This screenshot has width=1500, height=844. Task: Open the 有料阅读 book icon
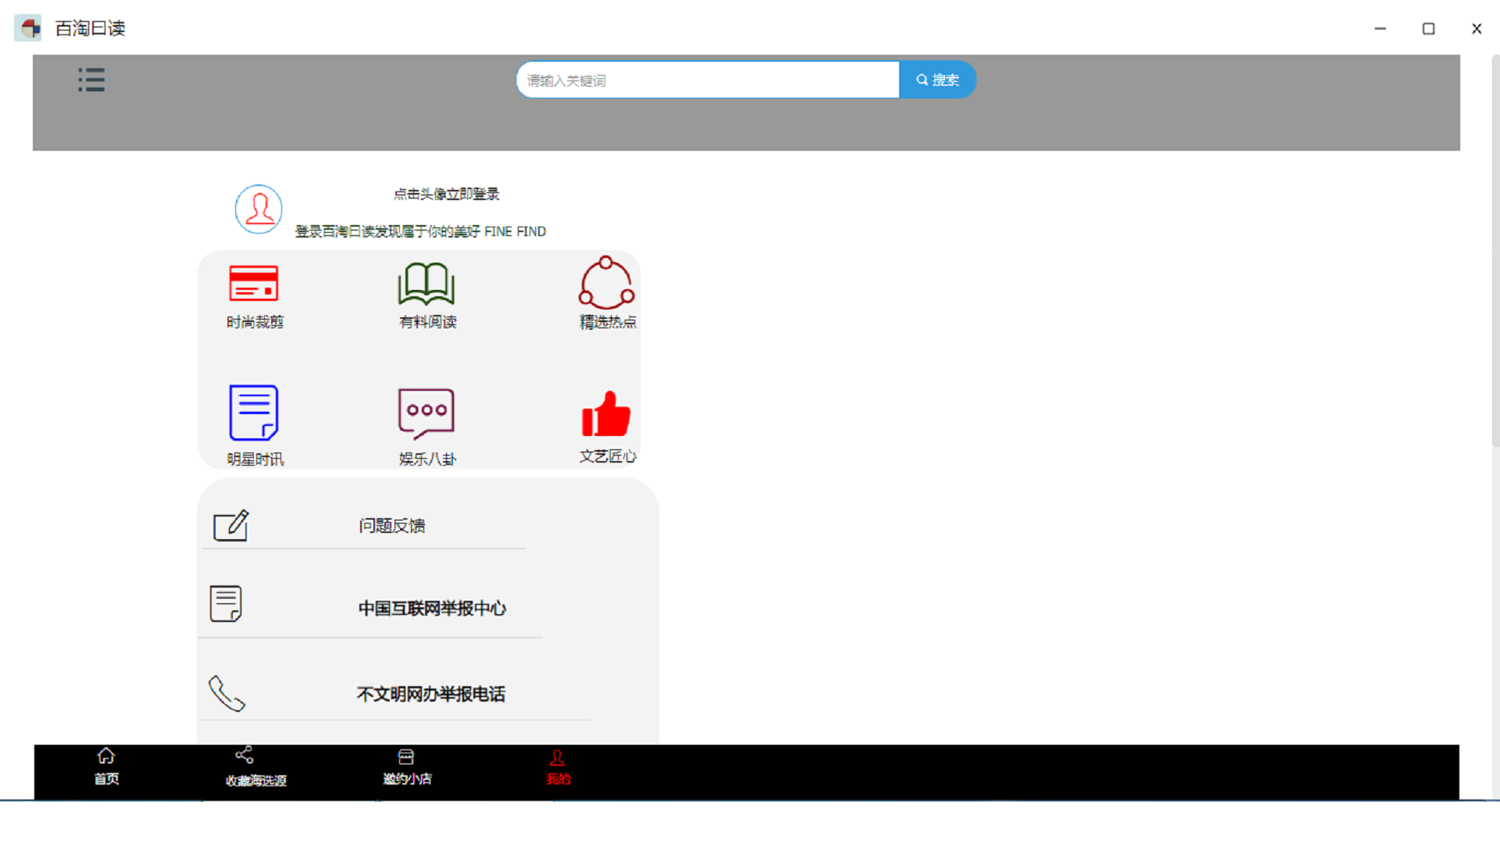point(427,284)
